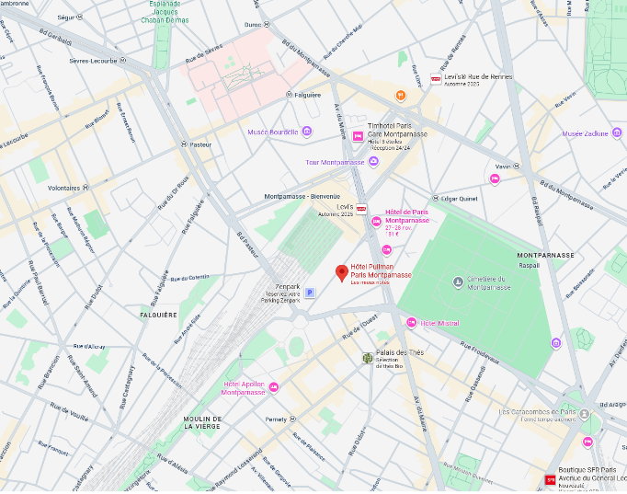Viewport: 627px width, 494px height.
Task: Click the red Hôtel Pullman Paris Montparnasse pin
Action: point(341,273)
